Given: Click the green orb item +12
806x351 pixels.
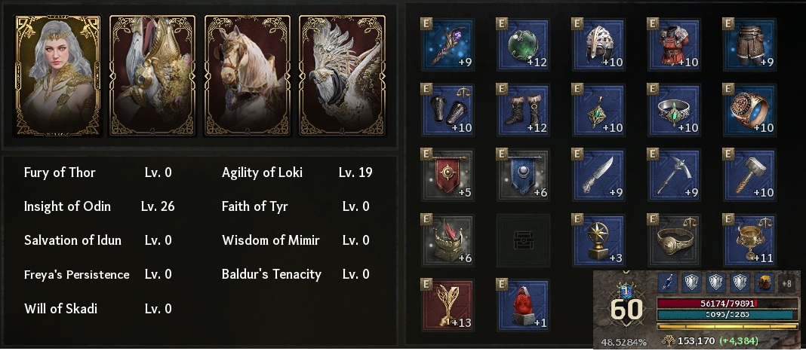Looking at the screenshot, I should click(522, 44).
